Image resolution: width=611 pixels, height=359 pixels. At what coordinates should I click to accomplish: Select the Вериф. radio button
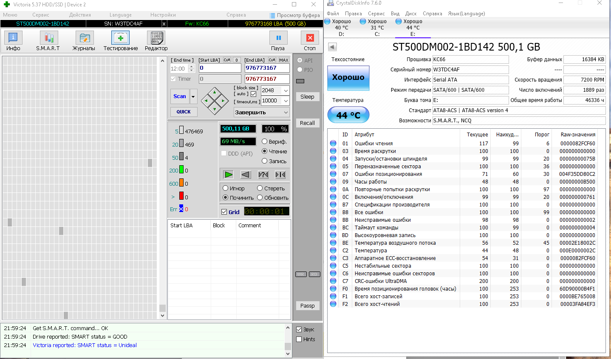pos(264,141)
